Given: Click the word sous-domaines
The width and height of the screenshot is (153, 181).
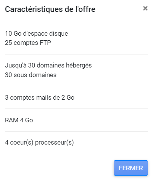Looking at the screenshot, I should pos(35,75).
